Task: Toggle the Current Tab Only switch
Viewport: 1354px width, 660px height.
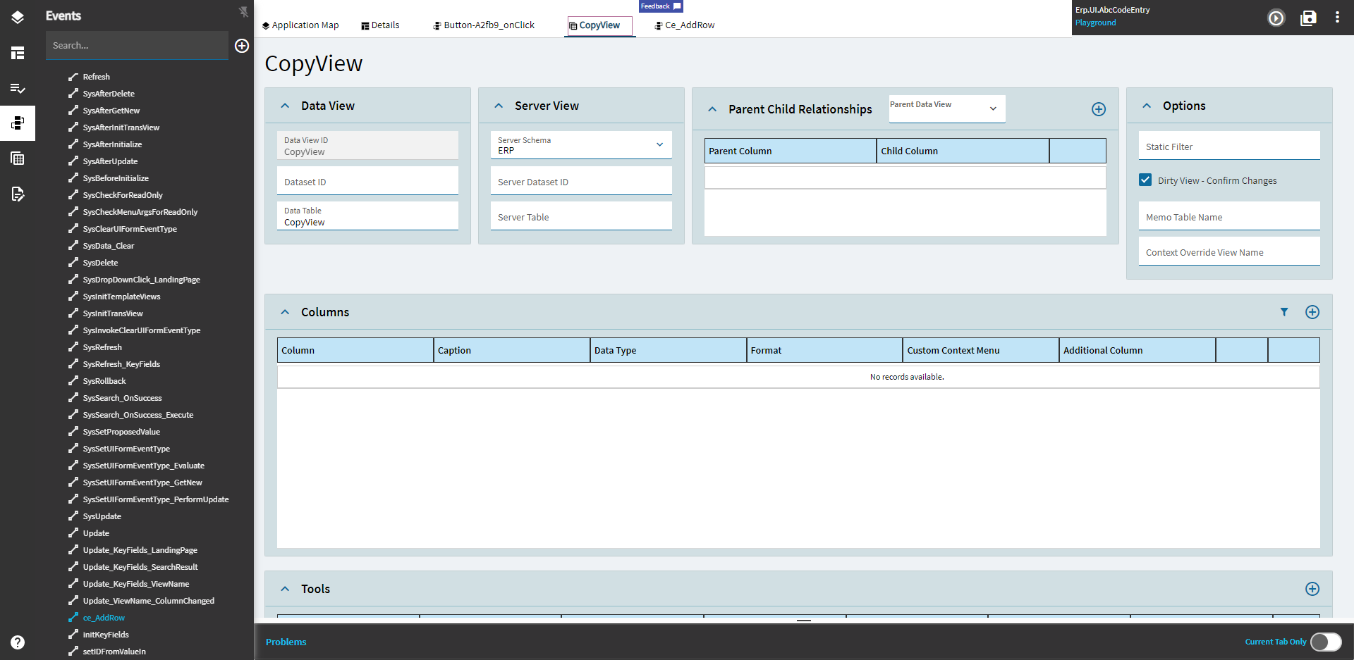Action: (1326, 642)
